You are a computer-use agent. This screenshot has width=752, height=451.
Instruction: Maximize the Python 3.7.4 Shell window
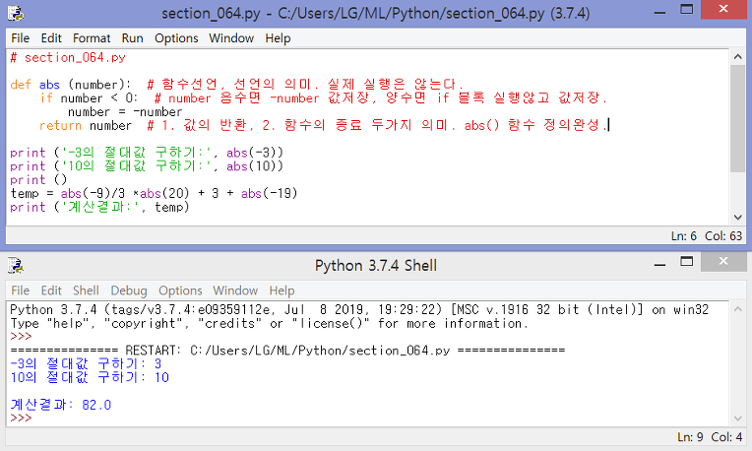(687, 262)
